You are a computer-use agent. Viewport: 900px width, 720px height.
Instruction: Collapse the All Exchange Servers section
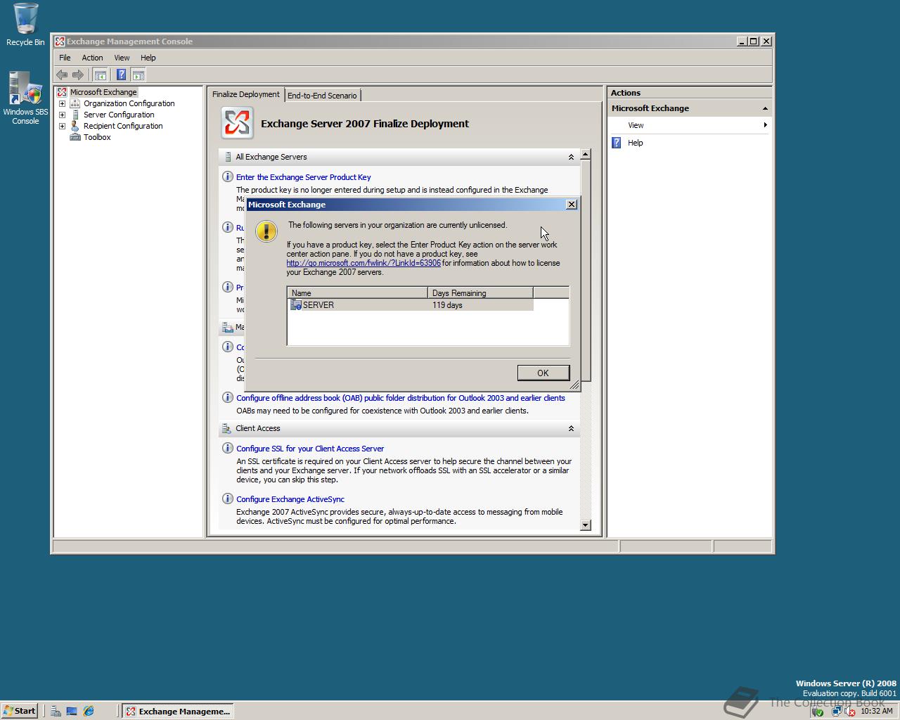[x=571, y=157]
